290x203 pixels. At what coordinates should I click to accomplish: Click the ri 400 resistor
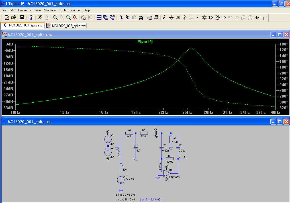(121, 167)
